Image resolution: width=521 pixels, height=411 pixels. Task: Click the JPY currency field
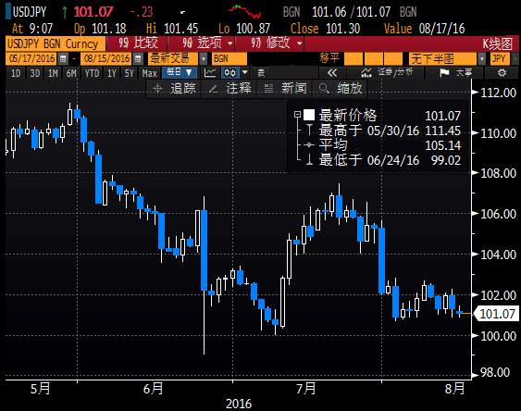click(500, 59)
